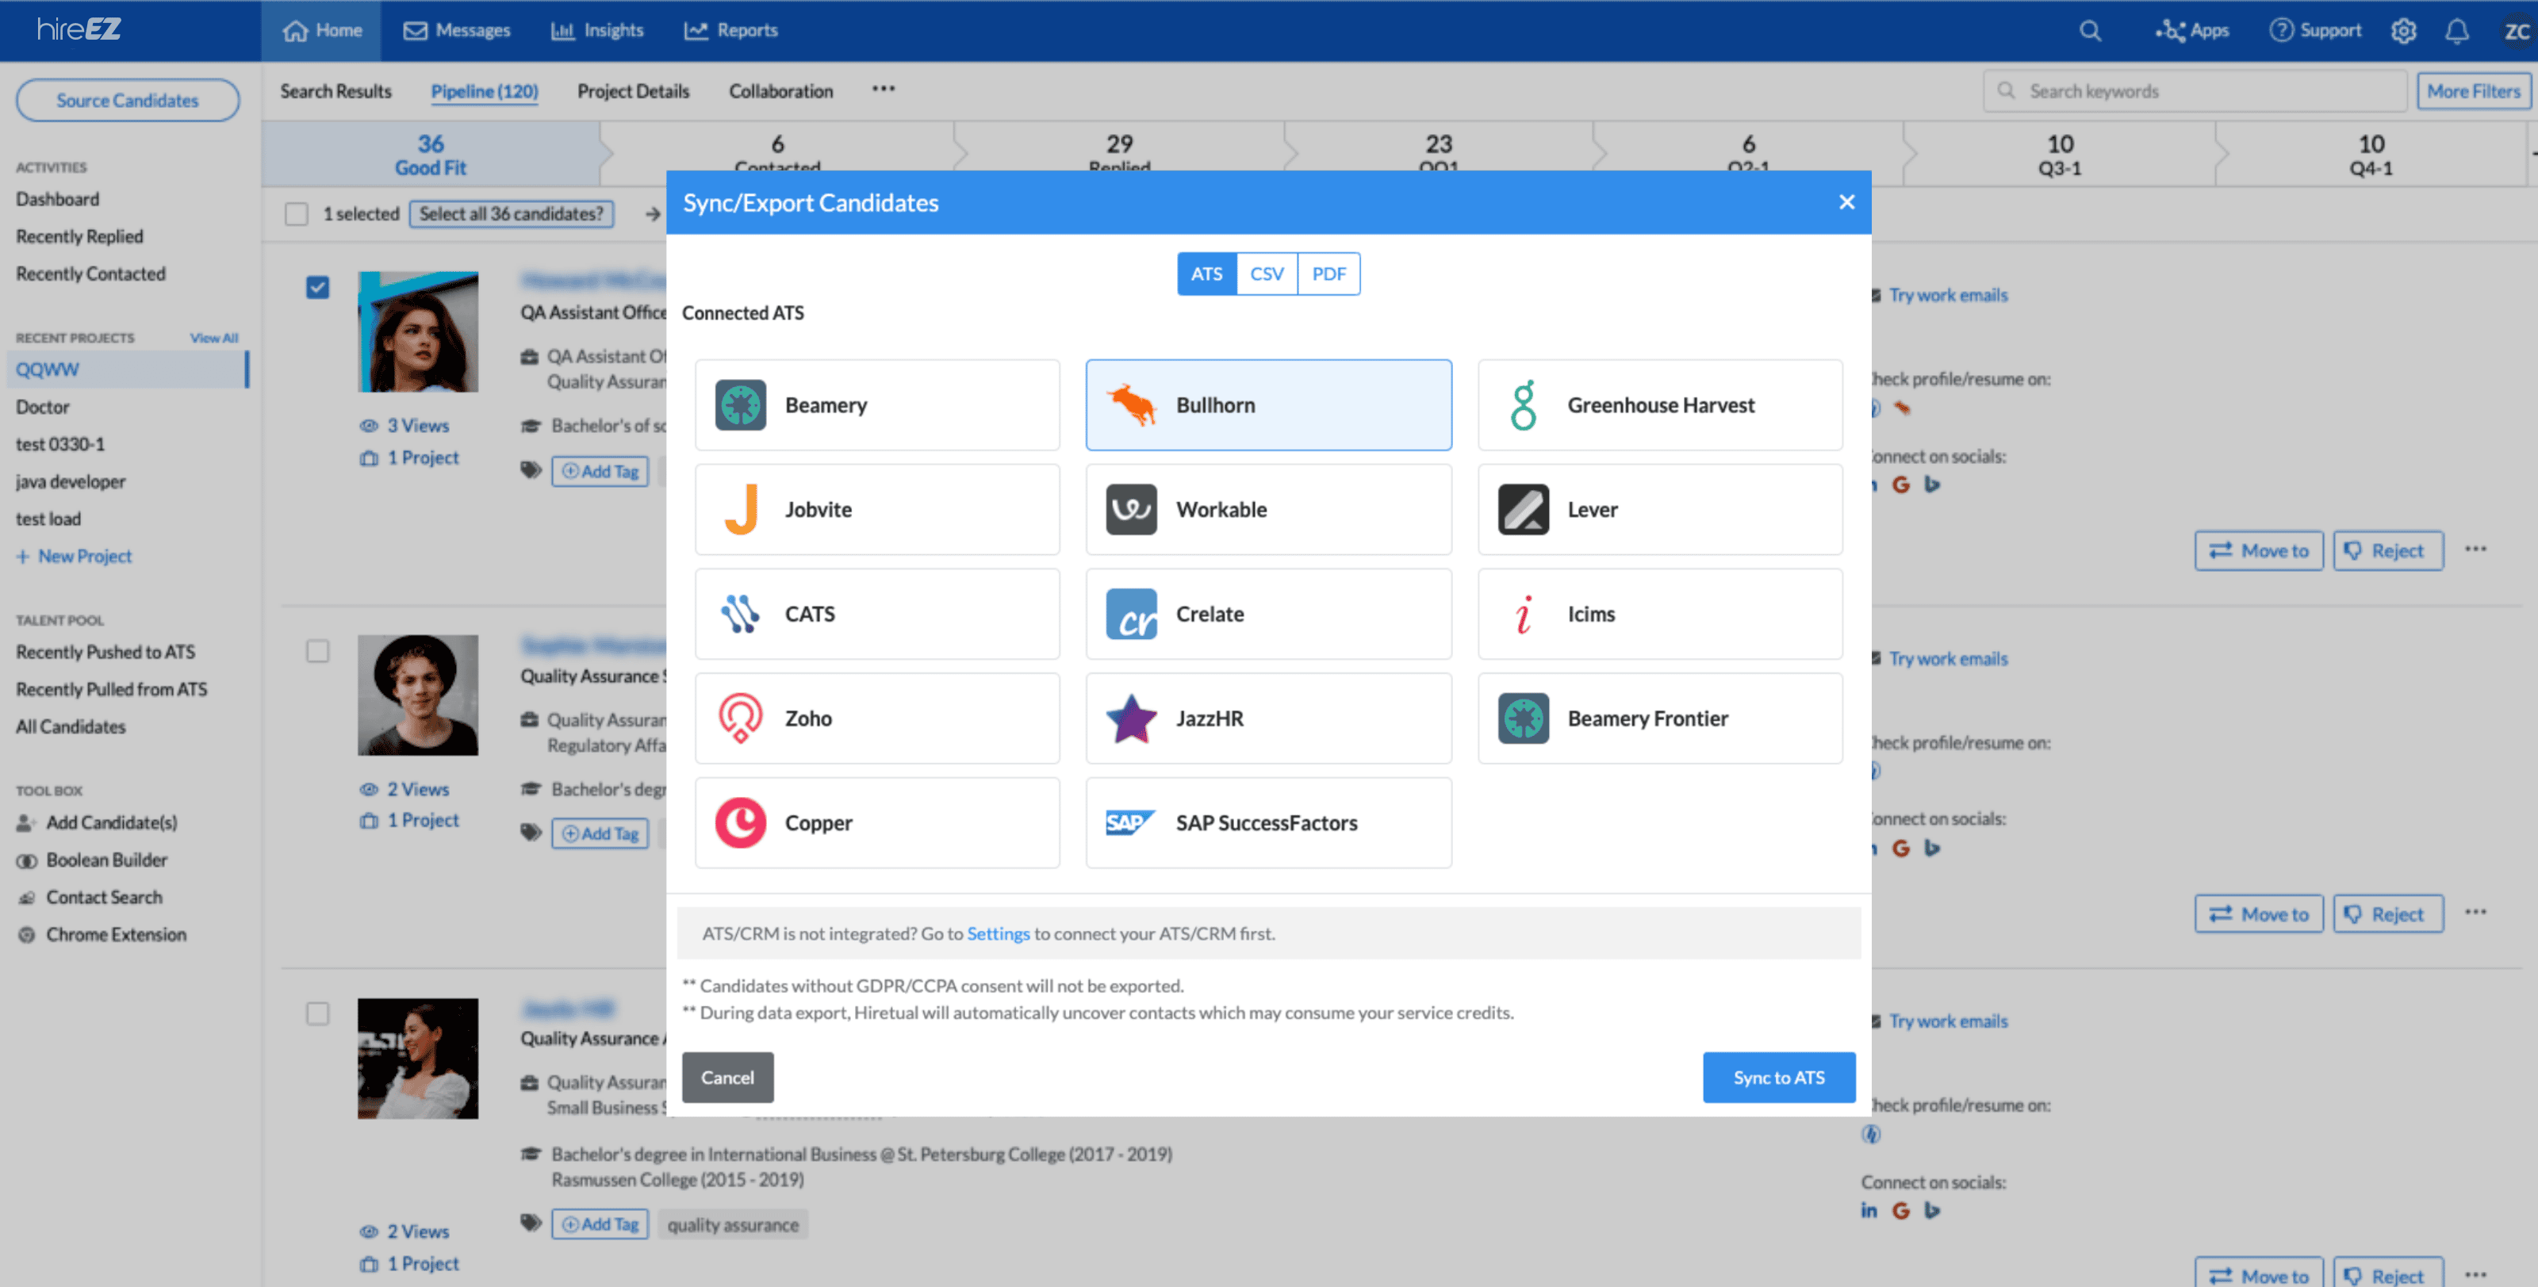Switch to Search Results tab
Image resolution: width=2538 pixels, height=1287 pixels.
coord(335,90)
